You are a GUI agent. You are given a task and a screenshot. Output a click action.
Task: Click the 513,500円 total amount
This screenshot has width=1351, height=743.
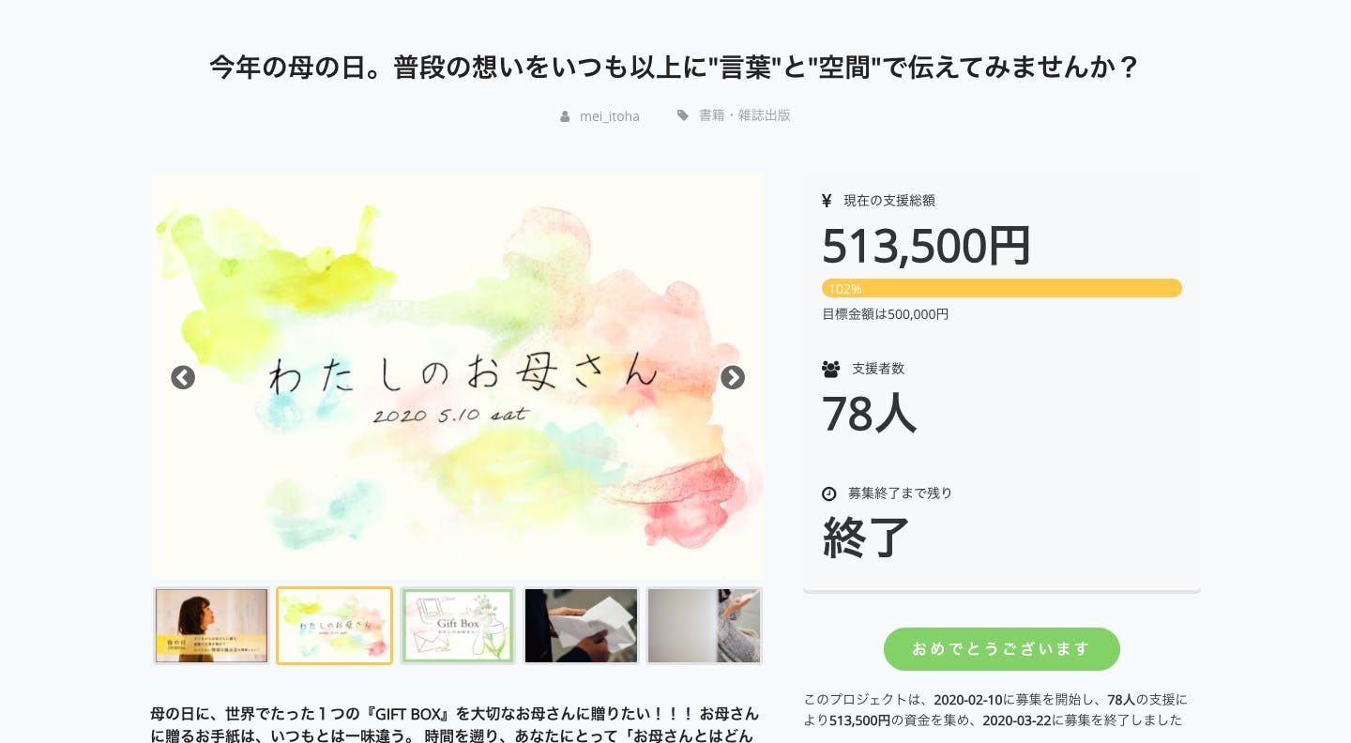(x=926, y=246)
